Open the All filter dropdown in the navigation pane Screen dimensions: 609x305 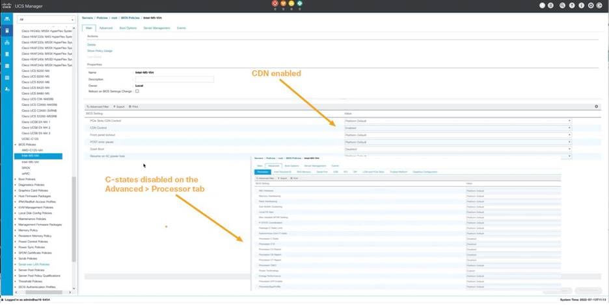[46, 19]
